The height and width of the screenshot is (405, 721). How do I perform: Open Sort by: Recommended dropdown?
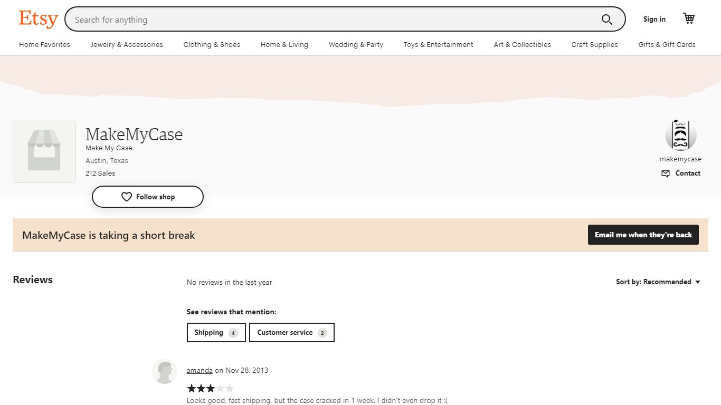point(658,282)
